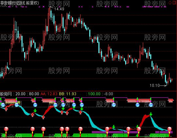Viewport: 177px width, 138px height.
Task: Click the green down arrow atop the tallest right-side red ribbon
Action: [151, 114]
